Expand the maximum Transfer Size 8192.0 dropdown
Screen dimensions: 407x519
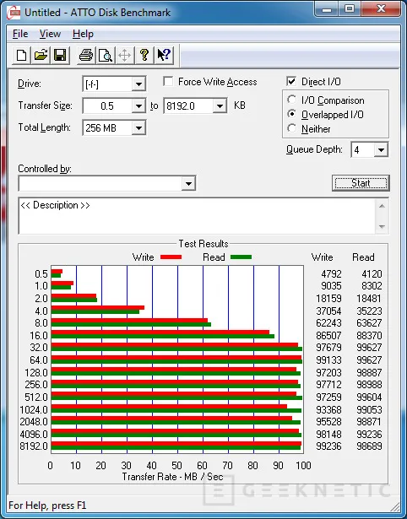(x=220, y=106)
